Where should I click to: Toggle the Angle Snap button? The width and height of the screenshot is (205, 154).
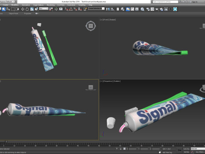(71, 9)
